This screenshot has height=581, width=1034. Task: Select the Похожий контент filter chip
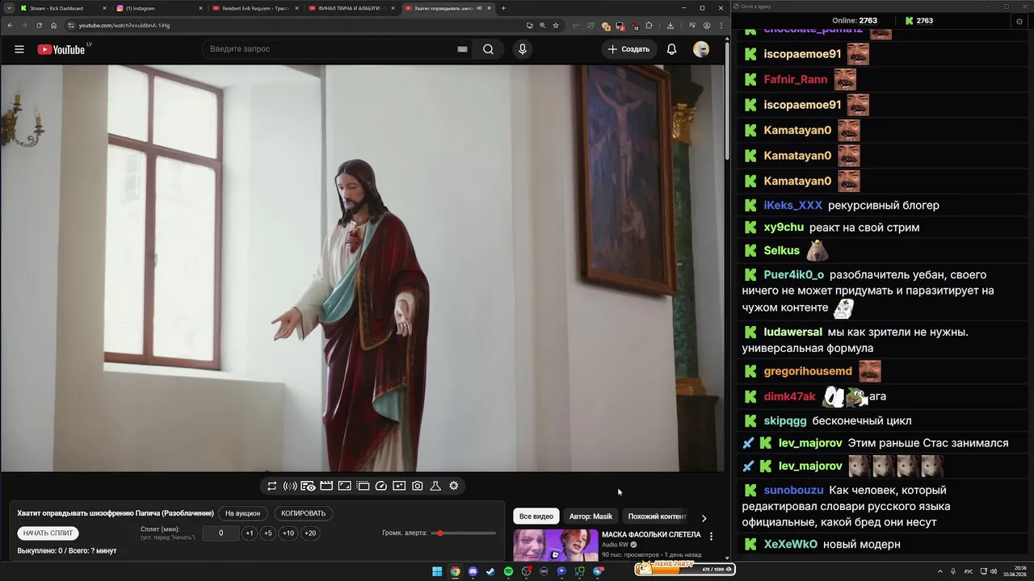[x=657, y=516]
